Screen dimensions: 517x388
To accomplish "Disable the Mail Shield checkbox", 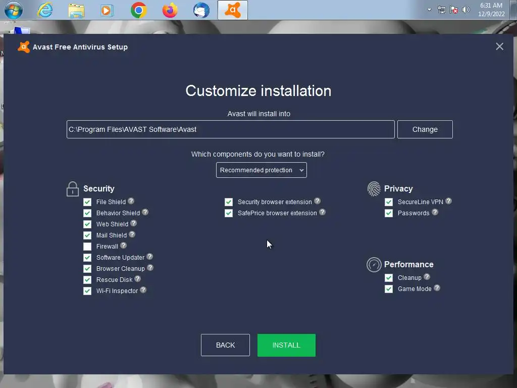I will pos(87,235).
